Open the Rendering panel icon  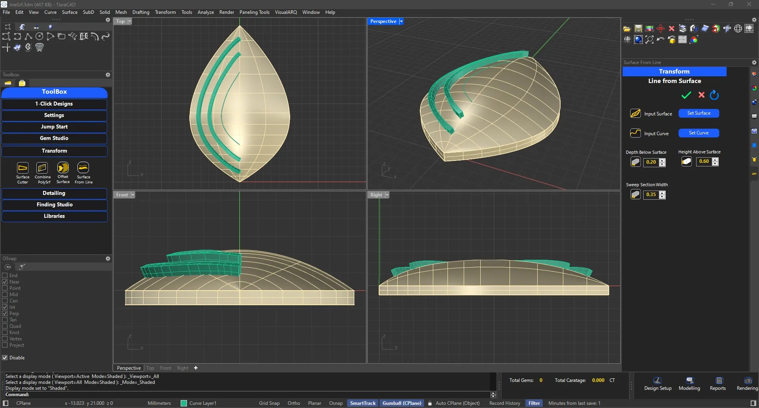tap(748, 381)
